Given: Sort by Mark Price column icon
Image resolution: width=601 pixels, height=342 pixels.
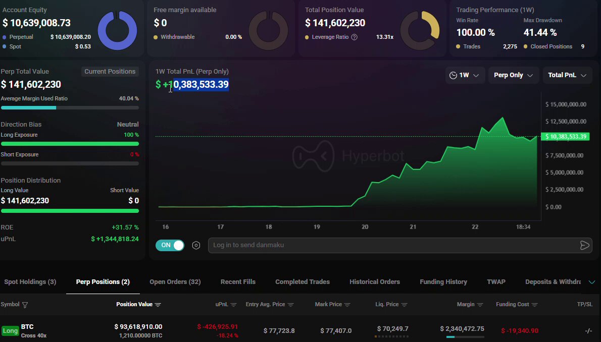Looking at the screenshot, I should tap(347, 305).
